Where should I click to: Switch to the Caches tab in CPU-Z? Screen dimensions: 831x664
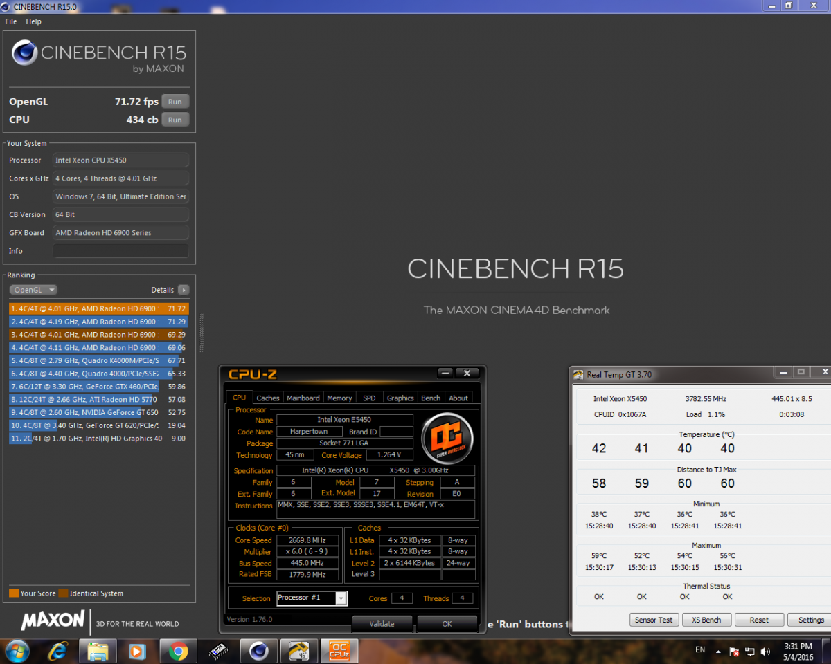click(268, 398)
